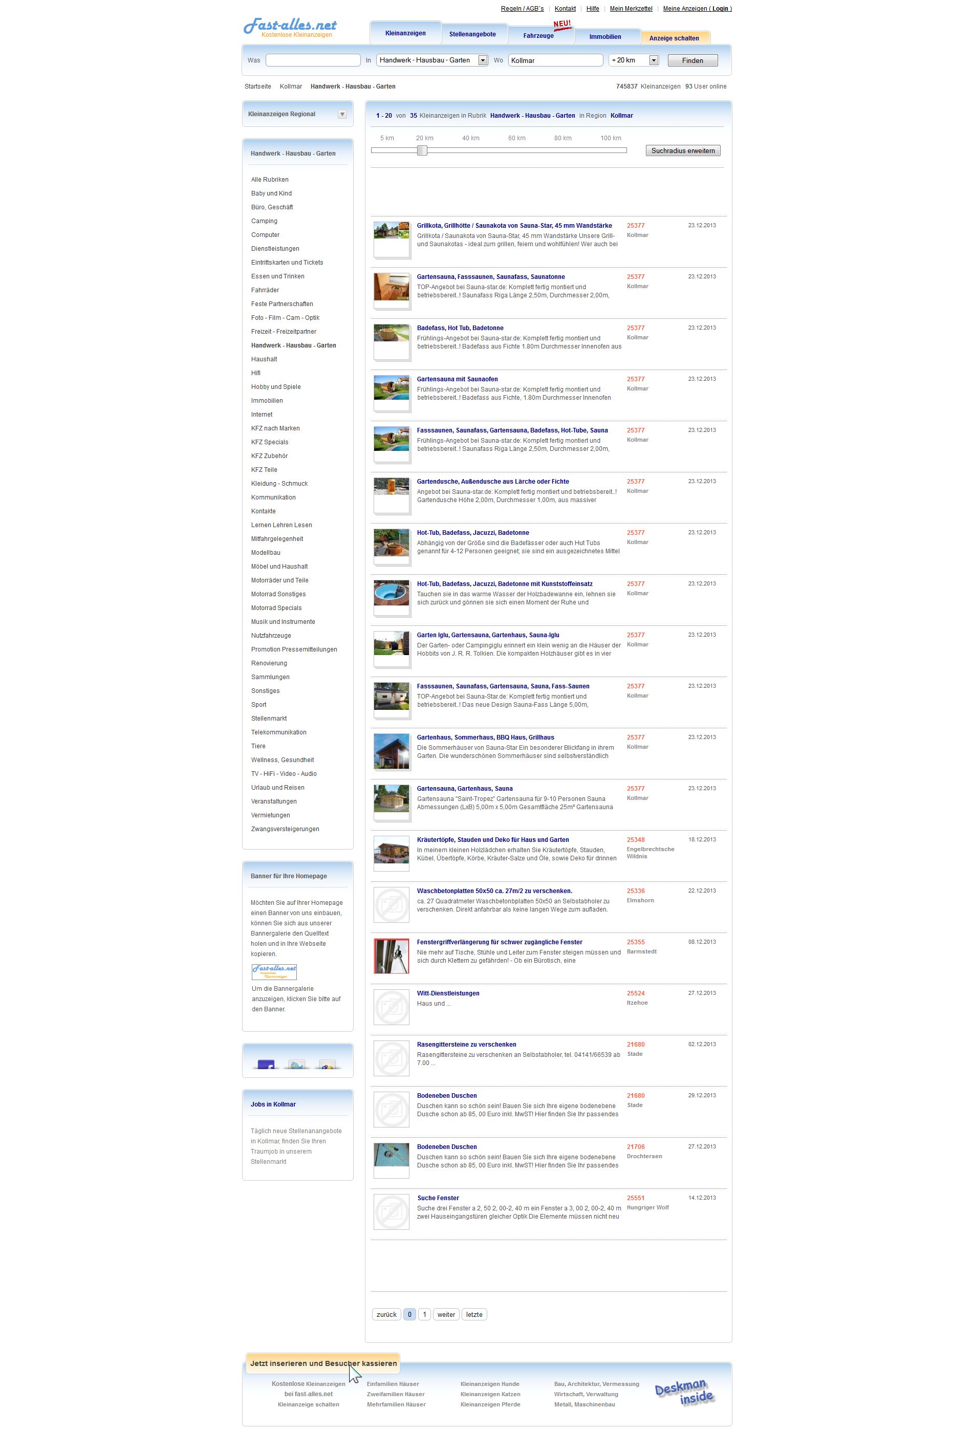Click placeholder image of Waschbetonplatten listing
Screen dimensions: 974x1432
pos(391,904)
